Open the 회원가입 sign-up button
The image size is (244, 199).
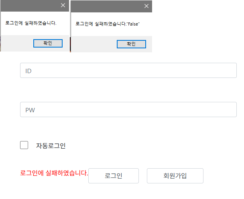175,175
